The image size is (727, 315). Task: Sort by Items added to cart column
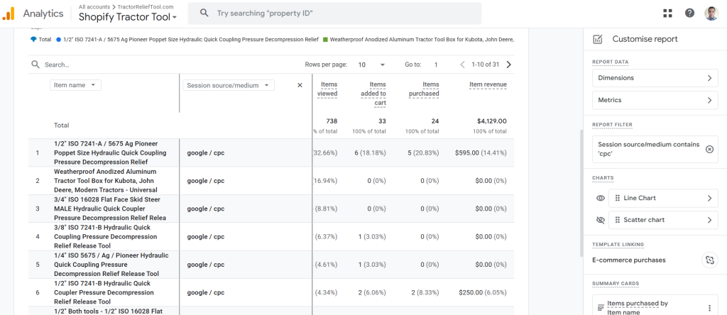pos(373,94)
